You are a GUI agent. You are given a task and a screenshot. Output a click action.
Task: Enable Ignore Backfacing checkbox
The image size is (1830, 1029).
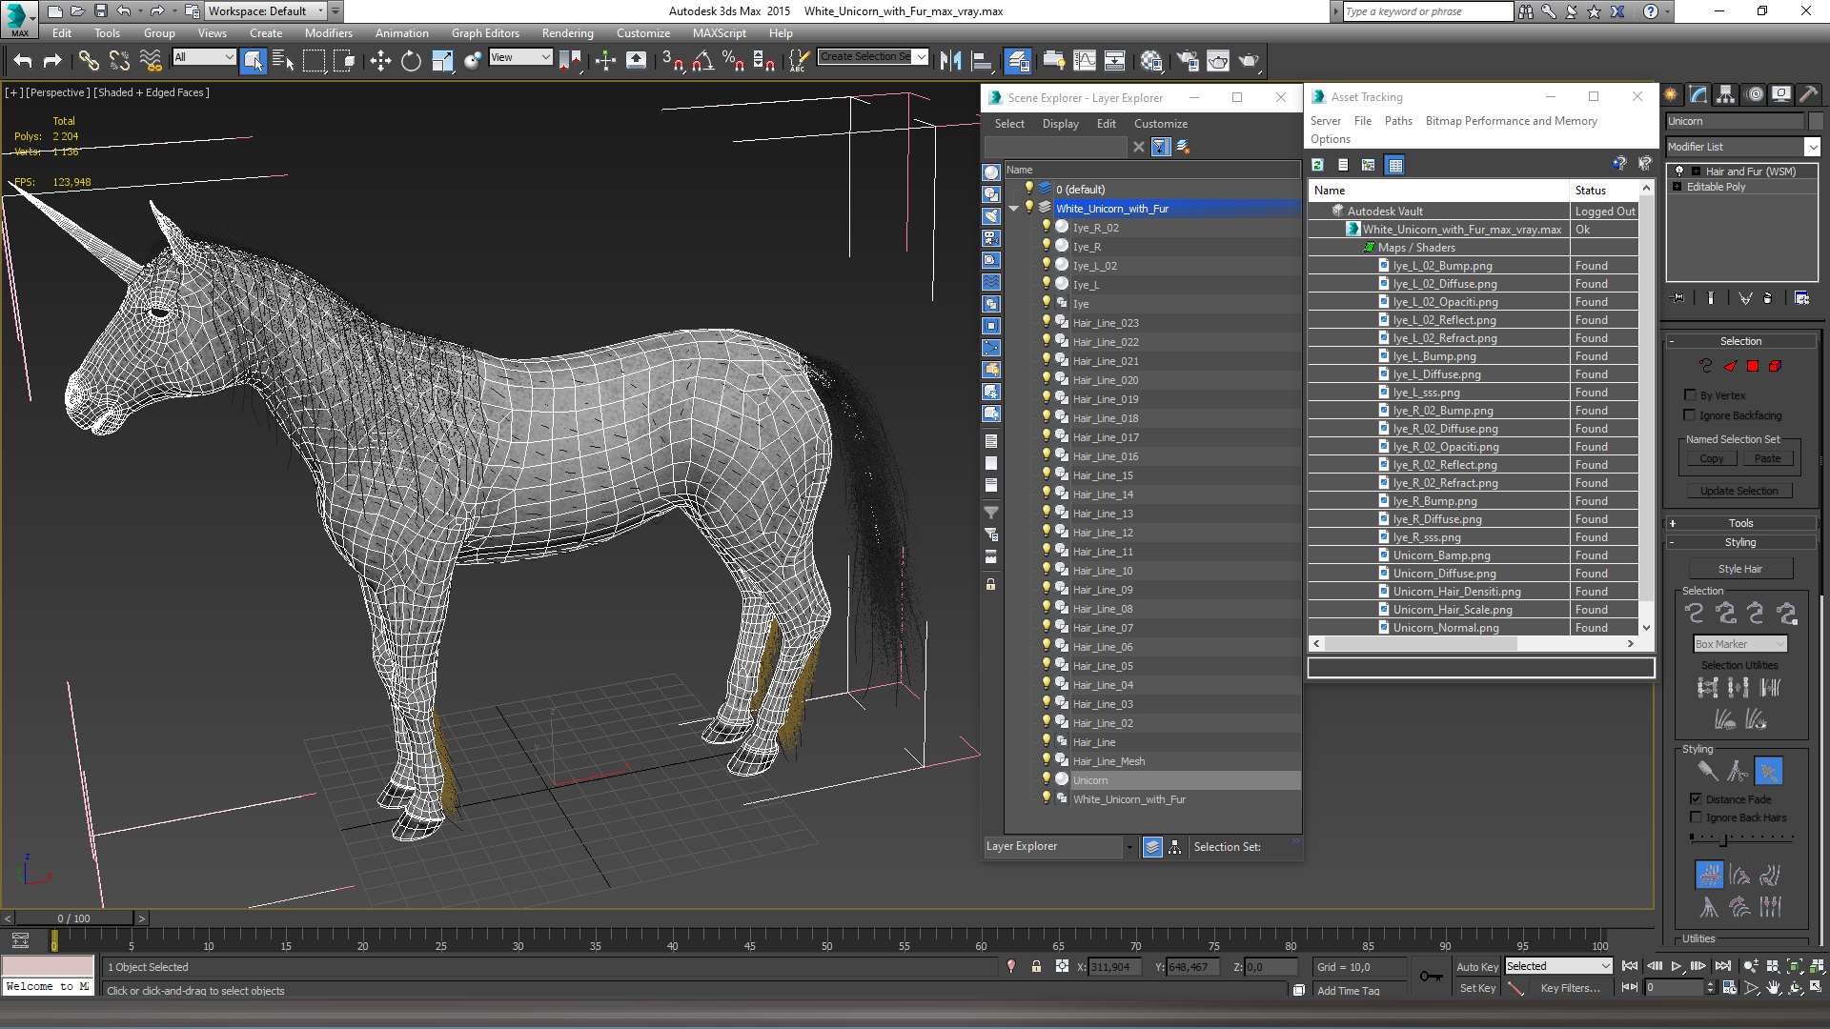point(1690,415)
